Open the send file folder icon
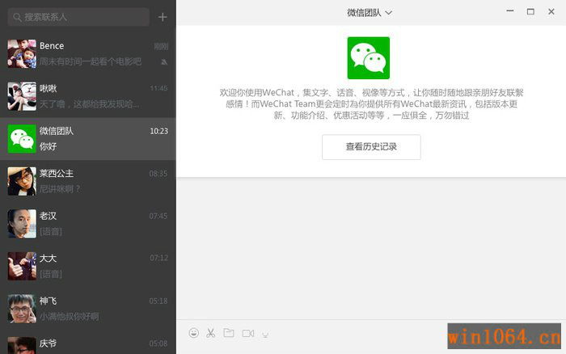 229,333
